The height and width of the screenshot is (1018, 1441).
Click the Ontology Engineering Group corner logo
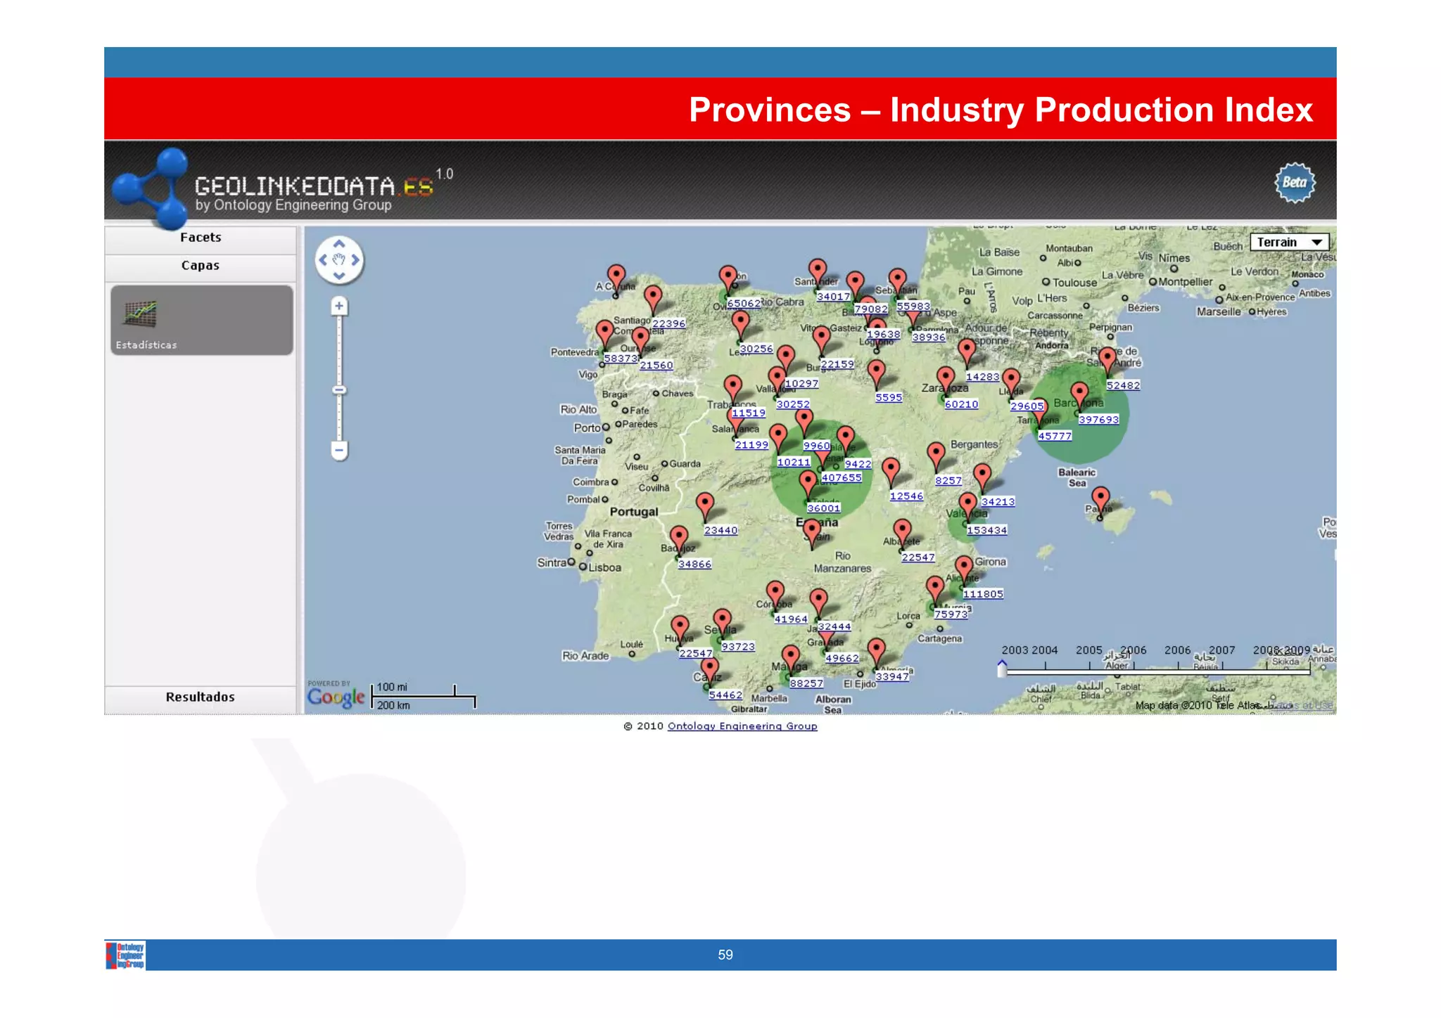coord(126,955)
